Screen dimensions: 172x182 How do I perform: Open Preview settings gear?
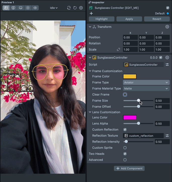click(81, 8)
